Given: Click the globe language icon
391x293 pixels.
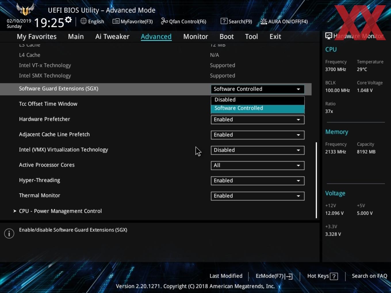Looking at the screenshot, I should pyautogui.click(x=83, y=21).
